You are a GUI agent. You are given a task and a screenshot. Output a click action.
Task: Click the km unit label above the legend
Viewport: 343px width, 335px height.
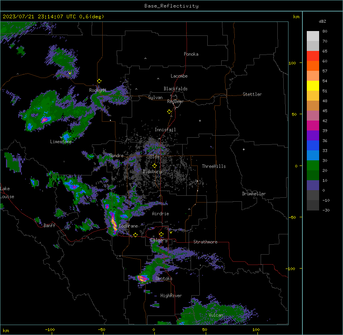pyautogui.click(x=296, y=17)
